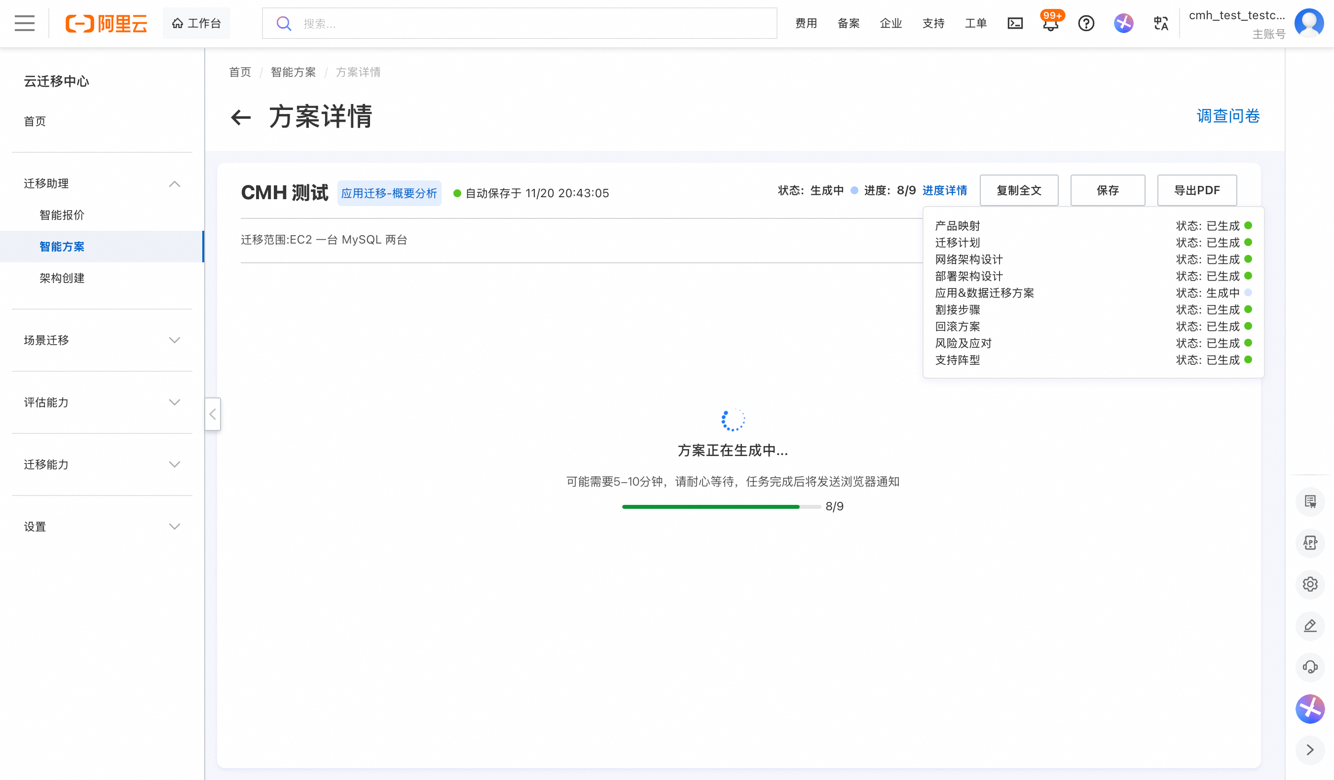Click the settings gear in right sidebar

(1311, 584)
